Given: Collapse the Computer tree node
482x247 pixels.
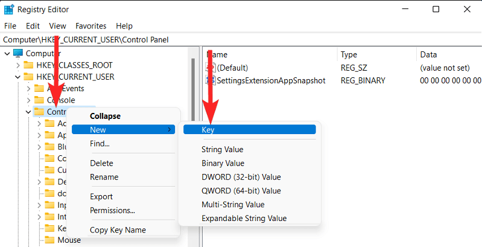Looking at the screenshot, I should 7,53.
